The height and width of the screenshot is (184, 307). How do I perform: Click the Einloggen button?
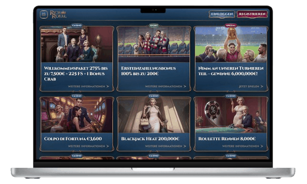(222, 14)
